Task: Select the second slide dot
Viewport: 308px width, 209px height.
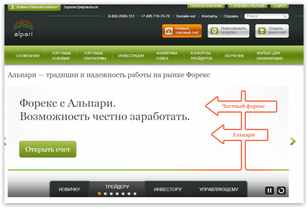Action: [x=105, y=194]
